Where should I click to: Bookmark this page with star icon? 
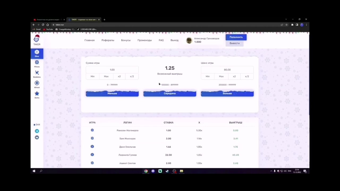click(x=286, y=25)
